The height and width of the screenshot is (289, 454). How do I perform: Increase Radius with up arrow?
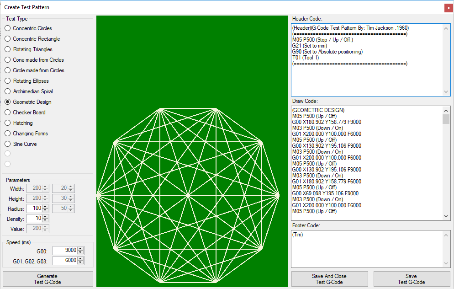(x=45, y=206)
